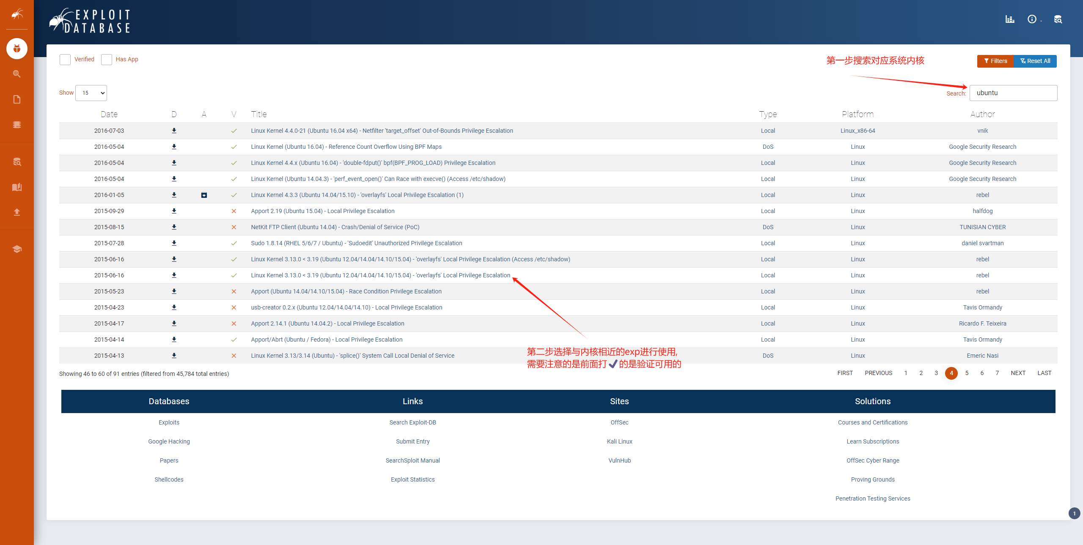Open SearchSploit Manual book icon
The width and height of the screenshot is (1083, 545).
[x=17, y=187]
